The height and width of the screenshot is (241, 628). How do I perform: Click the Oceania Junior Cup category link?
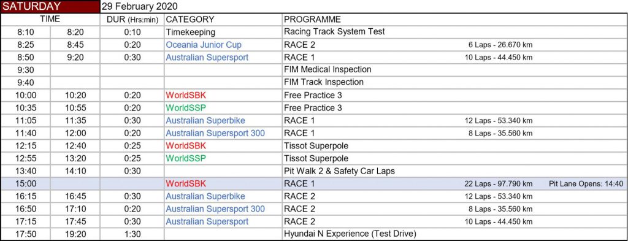coord(204,45)
